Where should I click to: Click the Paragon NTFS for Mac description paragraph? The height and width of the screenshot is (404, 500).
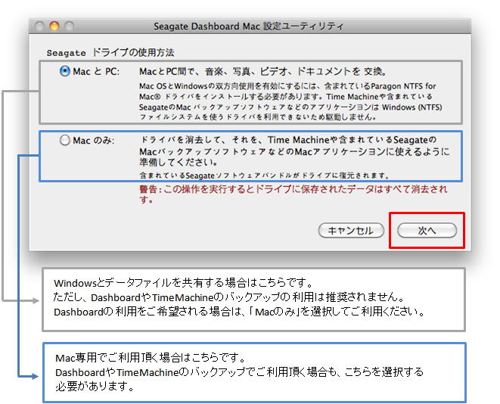tap(290, 101)
